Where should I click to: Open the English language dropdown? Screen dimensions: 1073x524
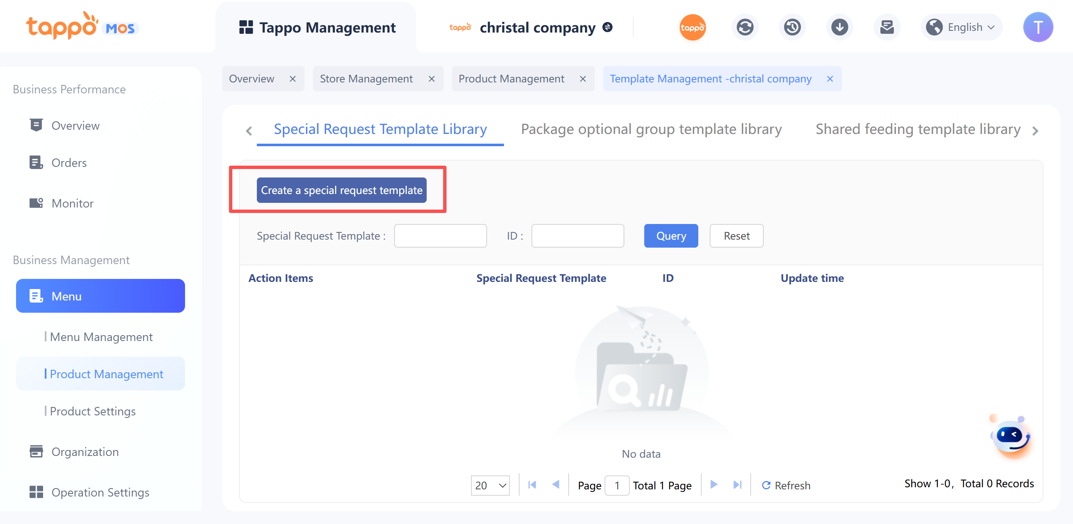[x=961, y=27]
